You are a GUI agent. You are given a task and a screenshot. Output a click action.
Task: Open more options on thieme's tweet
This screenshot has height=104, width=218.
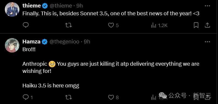click(208, 6)
